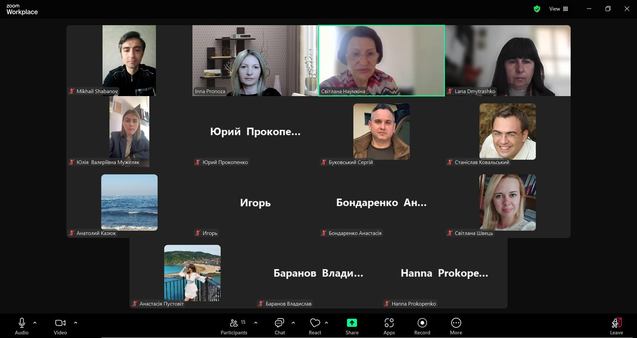Select Юлія Валеріївна Мужеляк video tile
Image resolution: width=637 pixels, height=338 pixels.
[129, 132]
